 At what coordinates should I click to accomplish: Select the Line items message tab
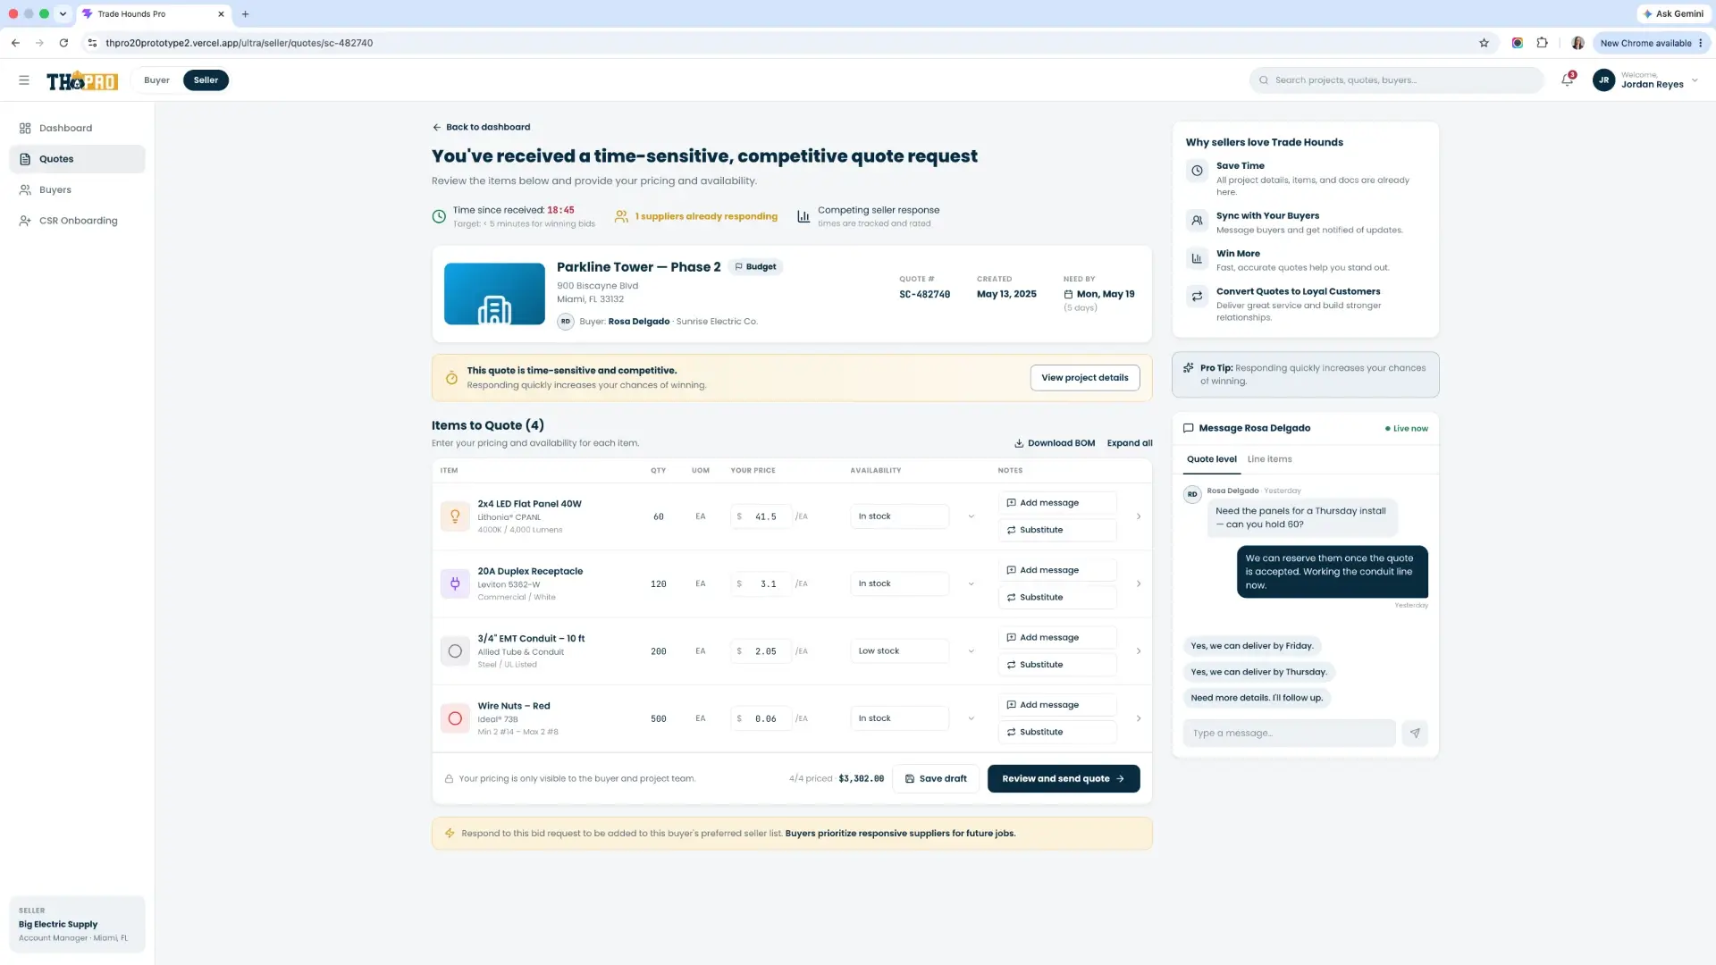point(1269,459)
